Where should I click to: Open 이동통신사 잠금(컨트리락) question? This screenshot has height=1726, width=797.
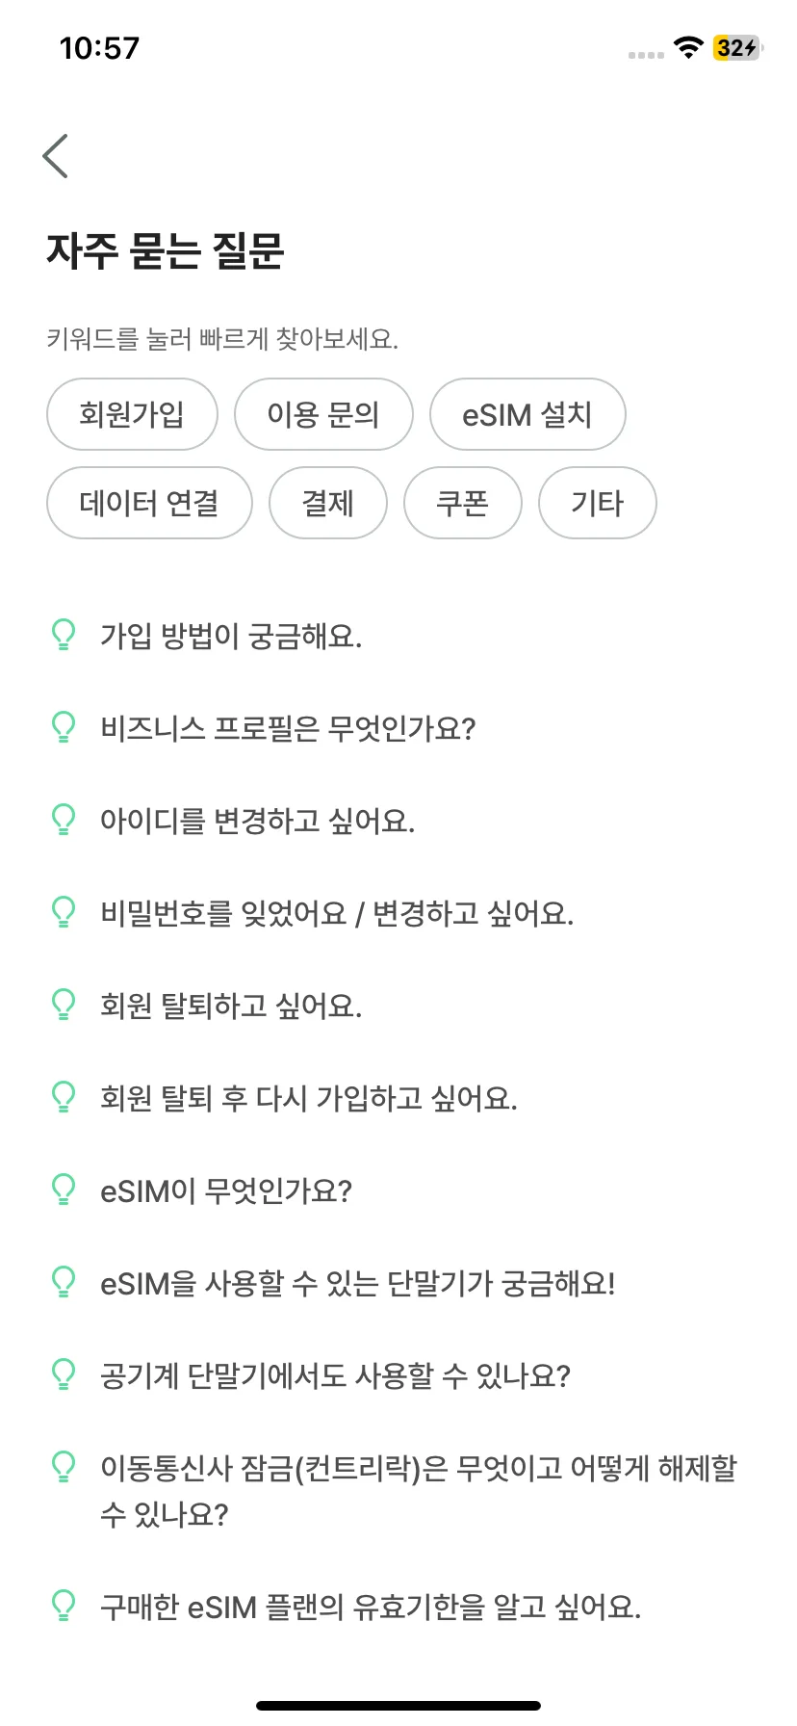click(398, 1491)
